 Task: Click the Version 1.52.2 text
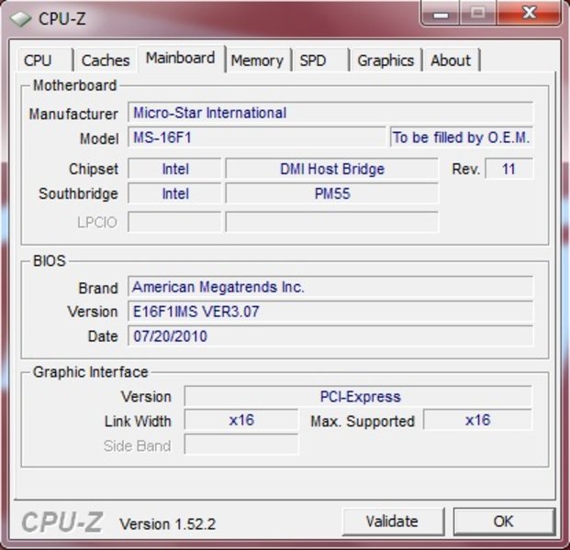[x=168, y=523]
